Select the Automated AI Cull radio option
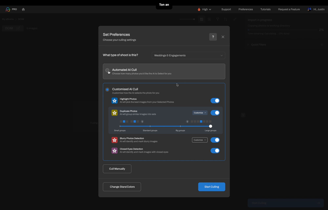Screen dimensions: 328x210 pyautogui.click(x=107, y=70)
